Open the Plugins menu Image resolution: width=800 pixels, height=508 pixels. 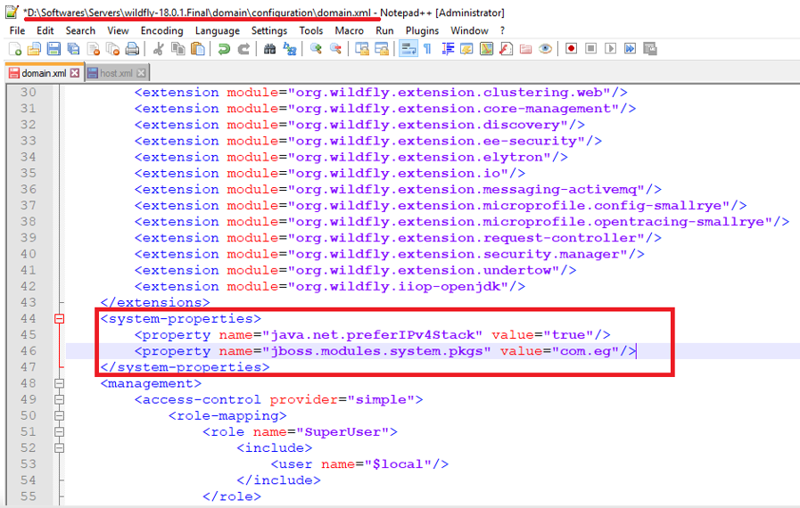422,30
